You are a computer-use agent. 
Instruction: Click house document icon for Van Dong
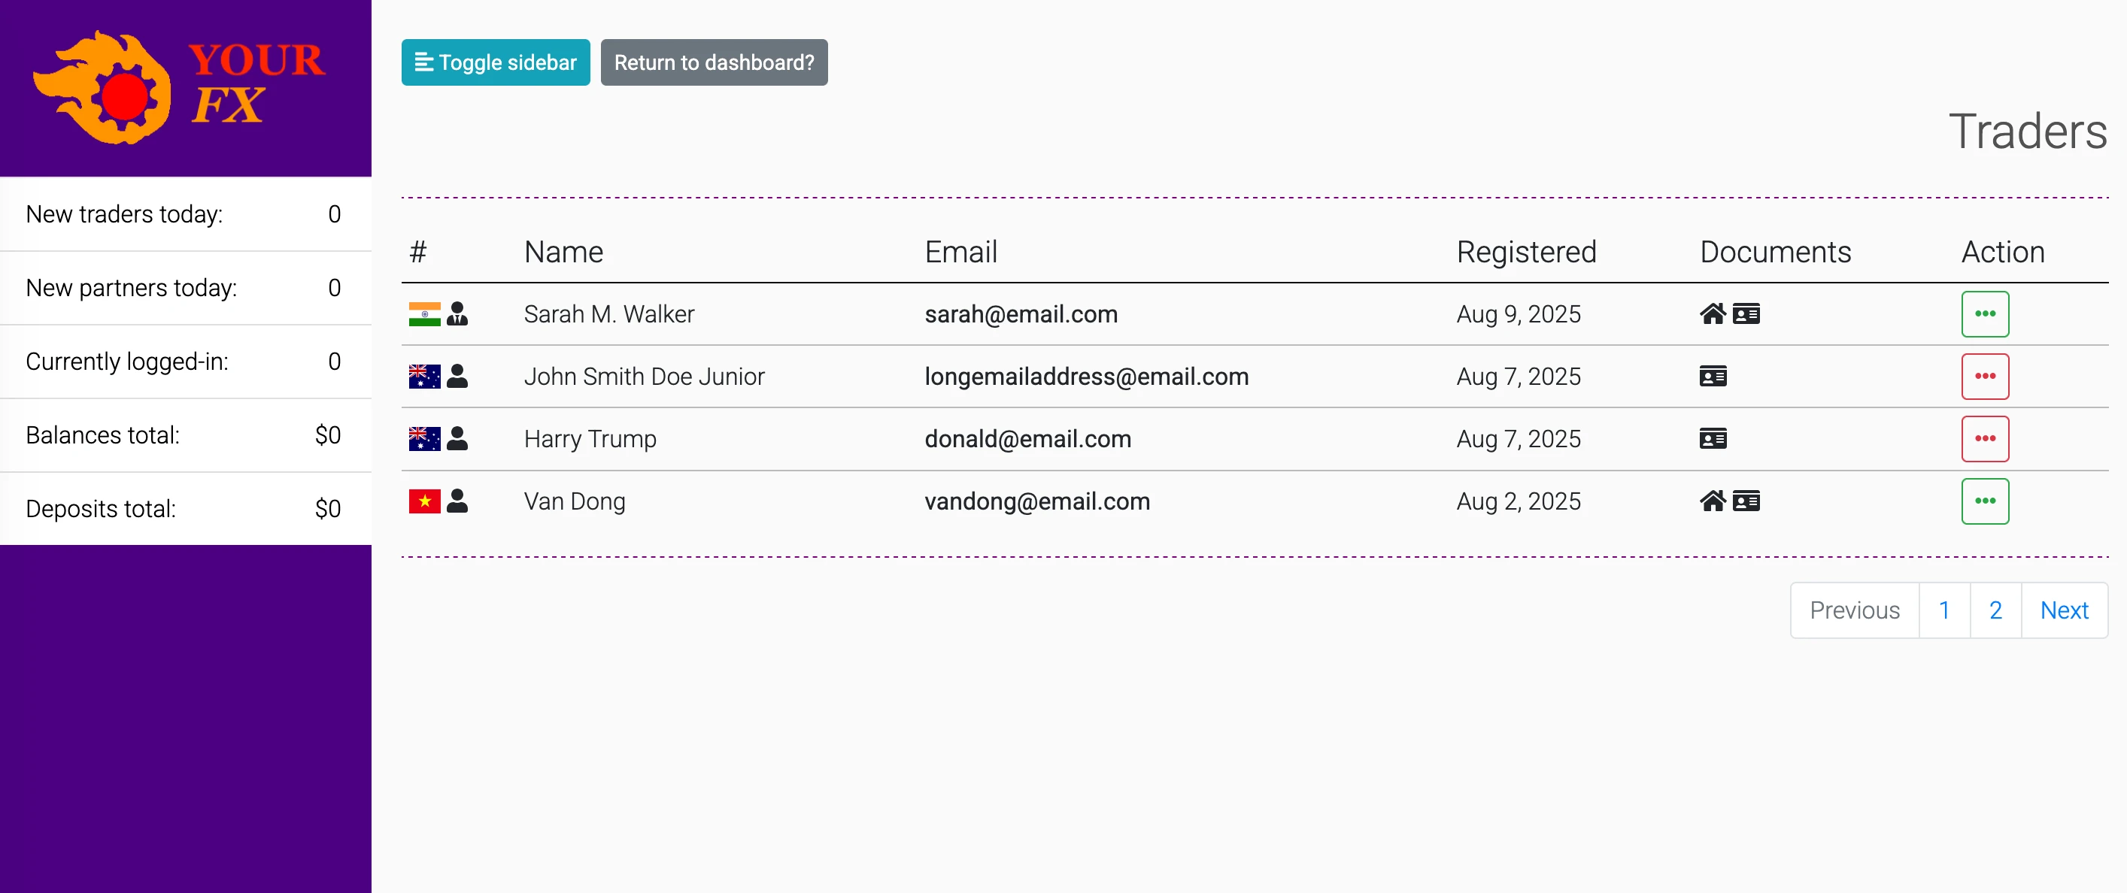pyautogui.click(x=1713, y=501)
